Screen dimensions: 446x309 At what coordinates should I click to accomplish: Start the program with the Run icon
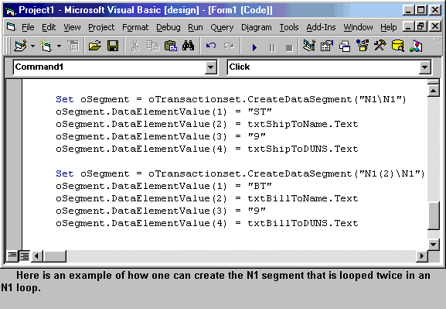click(254, 47)
